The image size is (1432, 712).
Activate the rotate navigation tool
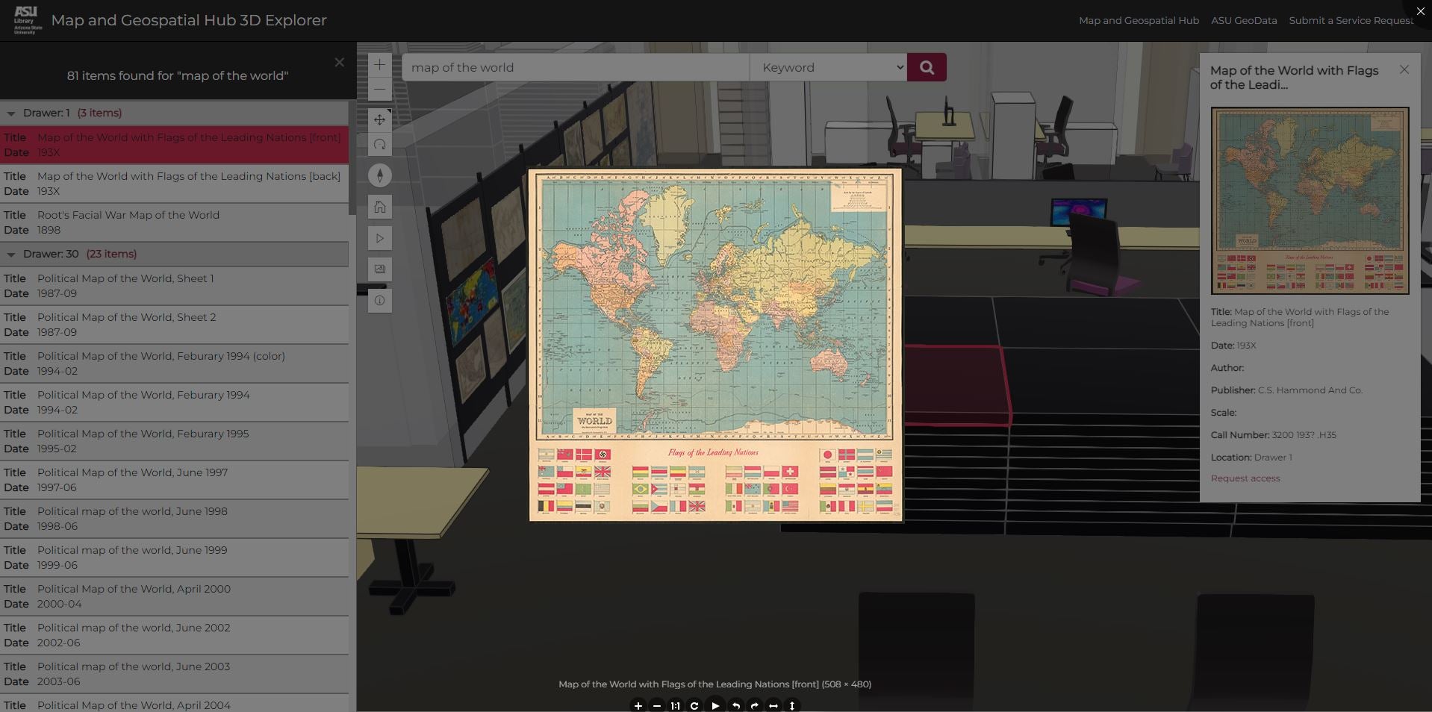(x=379, y=144)
